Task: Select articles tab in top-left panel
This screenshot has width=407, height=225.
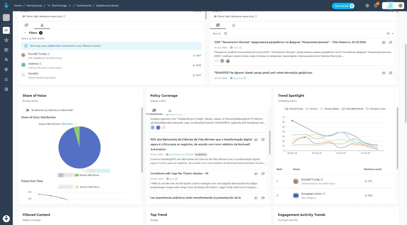Action: pyautogui.click(x=26, y=25)
